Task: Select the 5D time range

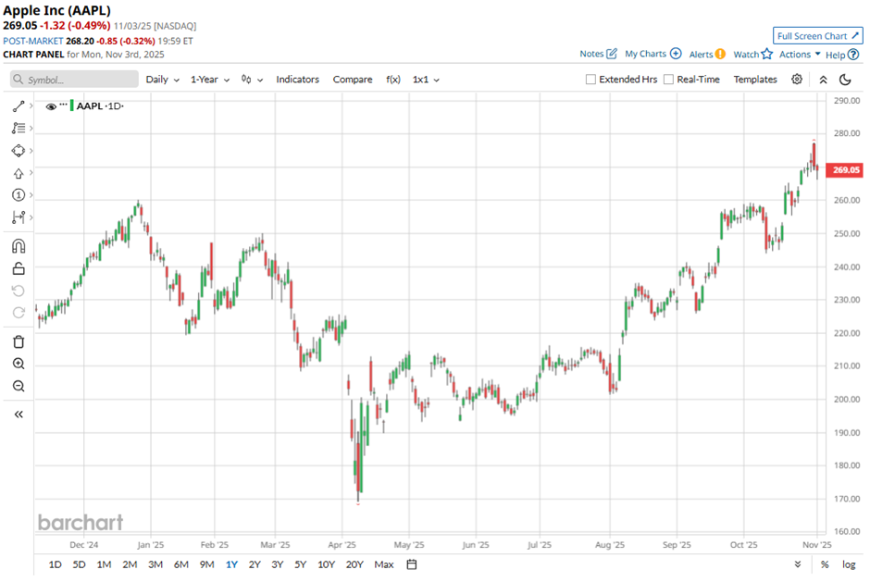Action: tap(79, 564)
